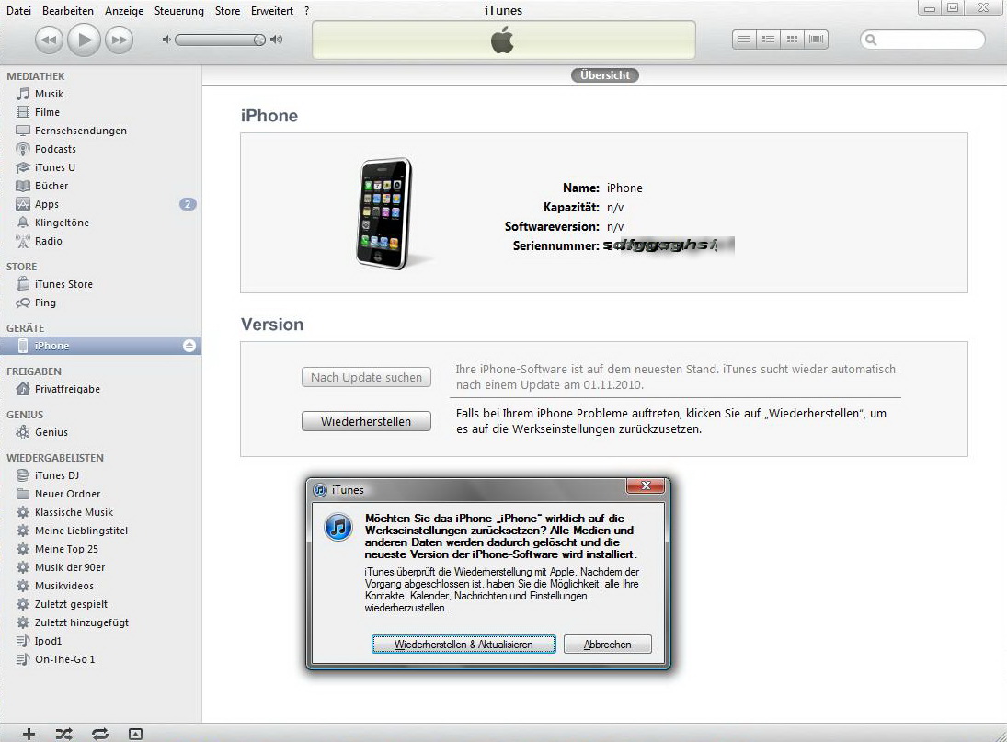Close the iTunes dialog
1007x742 pixels.
tap(646, 485)
